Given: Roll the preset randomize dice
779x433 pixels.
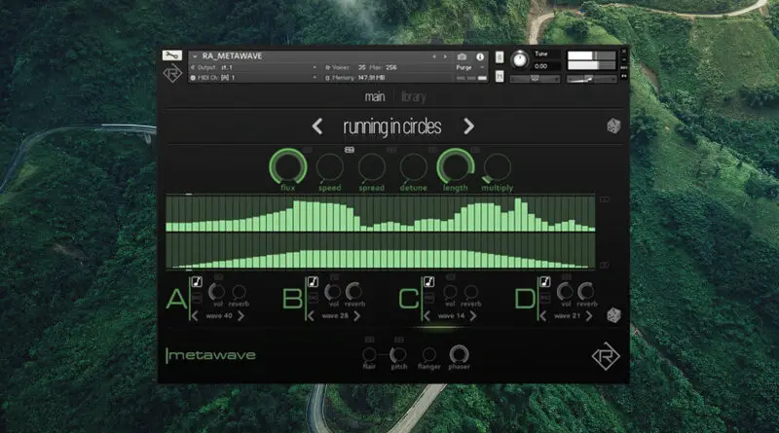Looking at the screenshot, I should (x=613, y=126).
